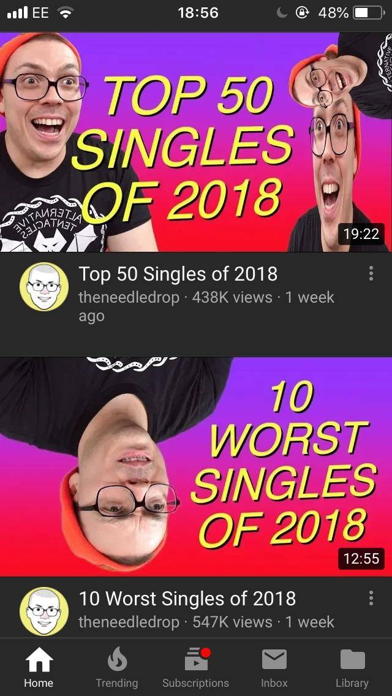The image size is (392, 696).
Task: Tap 'theneedledrop · 438K views' channel text
Action: 175,297
